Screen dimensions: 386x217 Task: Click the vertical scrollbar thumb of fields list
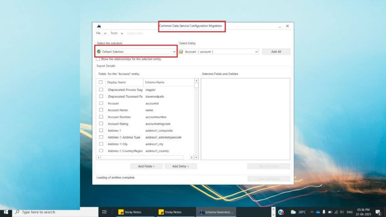point(196,85)
